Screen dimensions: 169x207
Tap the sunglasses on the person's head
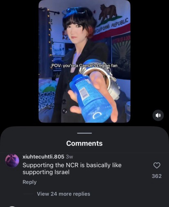pos(76,11)
